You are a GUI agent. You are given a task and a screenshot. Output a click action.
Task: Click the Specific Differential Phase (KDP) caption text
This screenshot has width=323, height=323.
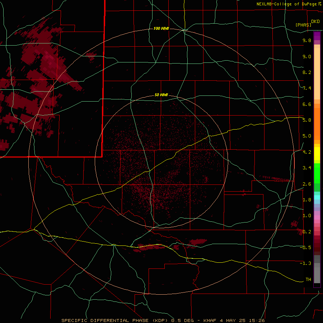pos(115,320)
